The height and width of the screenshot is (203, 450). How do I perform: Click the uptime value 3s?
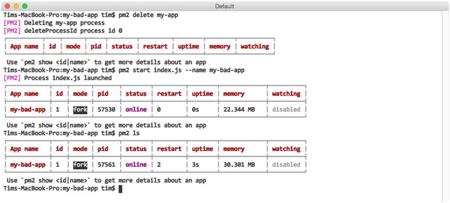195,165
